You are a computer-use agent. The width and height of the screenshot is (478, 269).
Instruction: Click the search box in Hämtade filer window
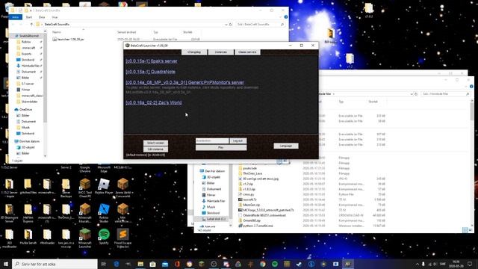pyautogui.click(x=445, y=94)
